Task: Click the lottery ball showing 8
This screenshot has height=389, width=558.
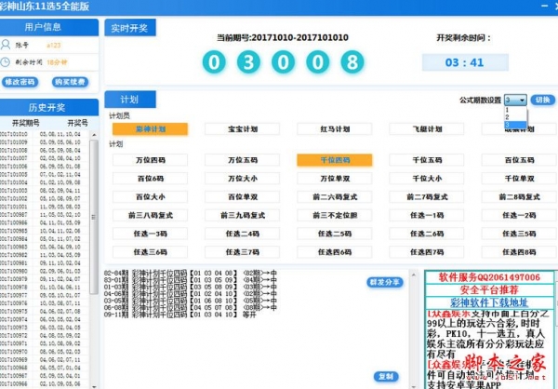Action: click(x=352, y=62)
